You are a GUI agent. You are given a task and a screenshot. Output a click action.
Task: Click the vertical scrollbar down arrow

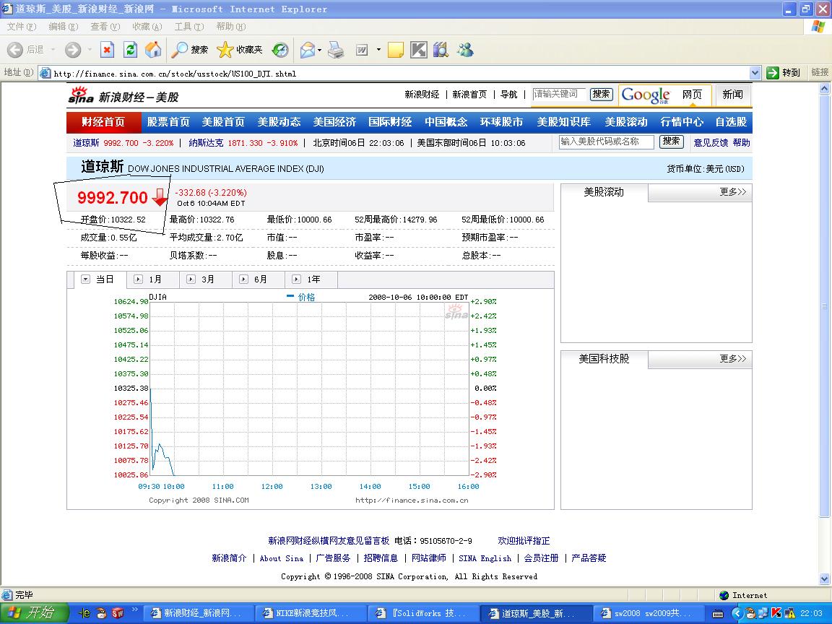pos(824,578)
